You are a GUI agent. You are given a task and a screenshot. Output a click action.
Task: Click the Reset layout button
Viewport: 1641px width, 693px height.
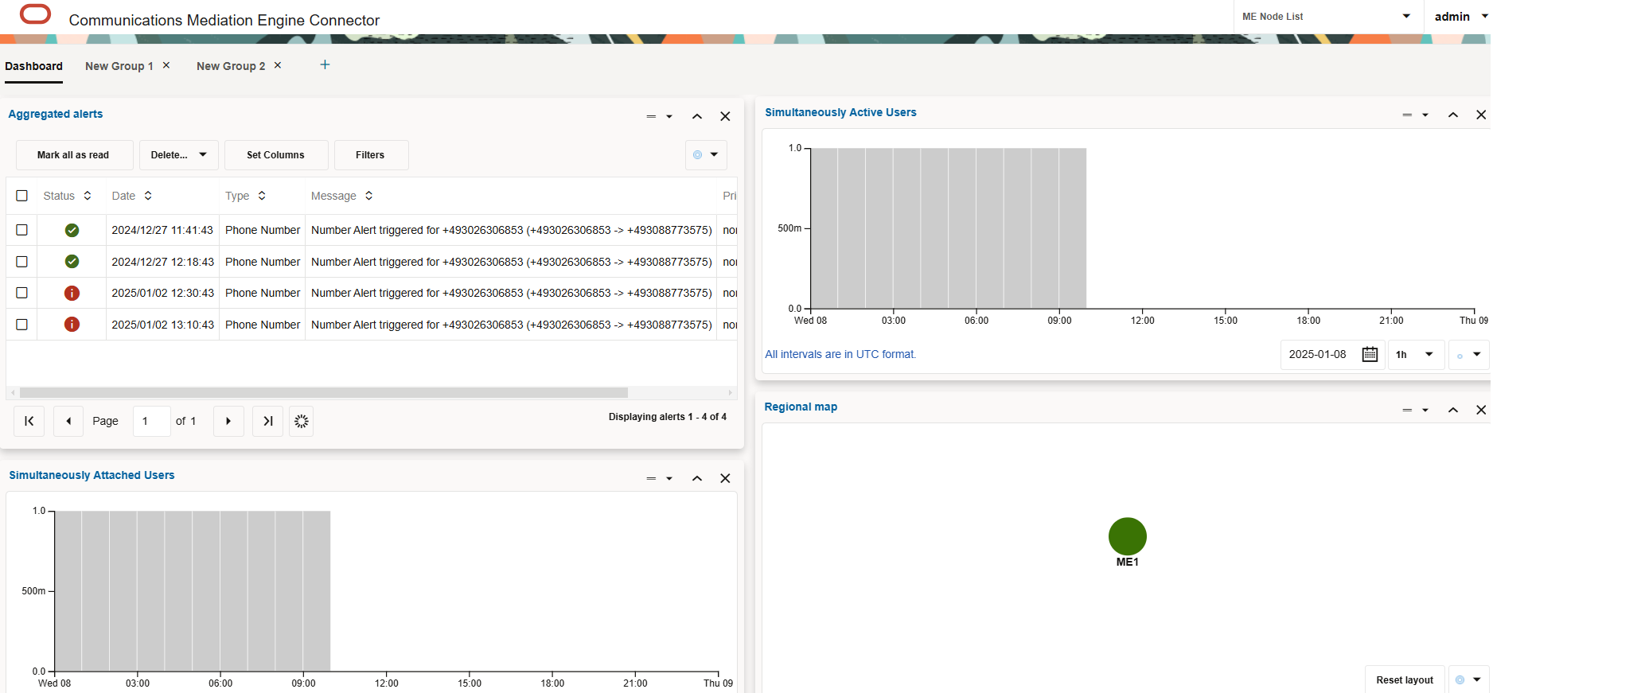coord(1405,680)
